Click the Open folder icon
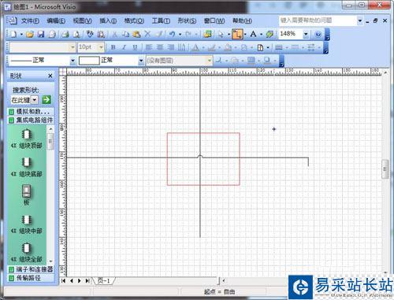Screen dimensions: 394x300 tap(30, 34)
